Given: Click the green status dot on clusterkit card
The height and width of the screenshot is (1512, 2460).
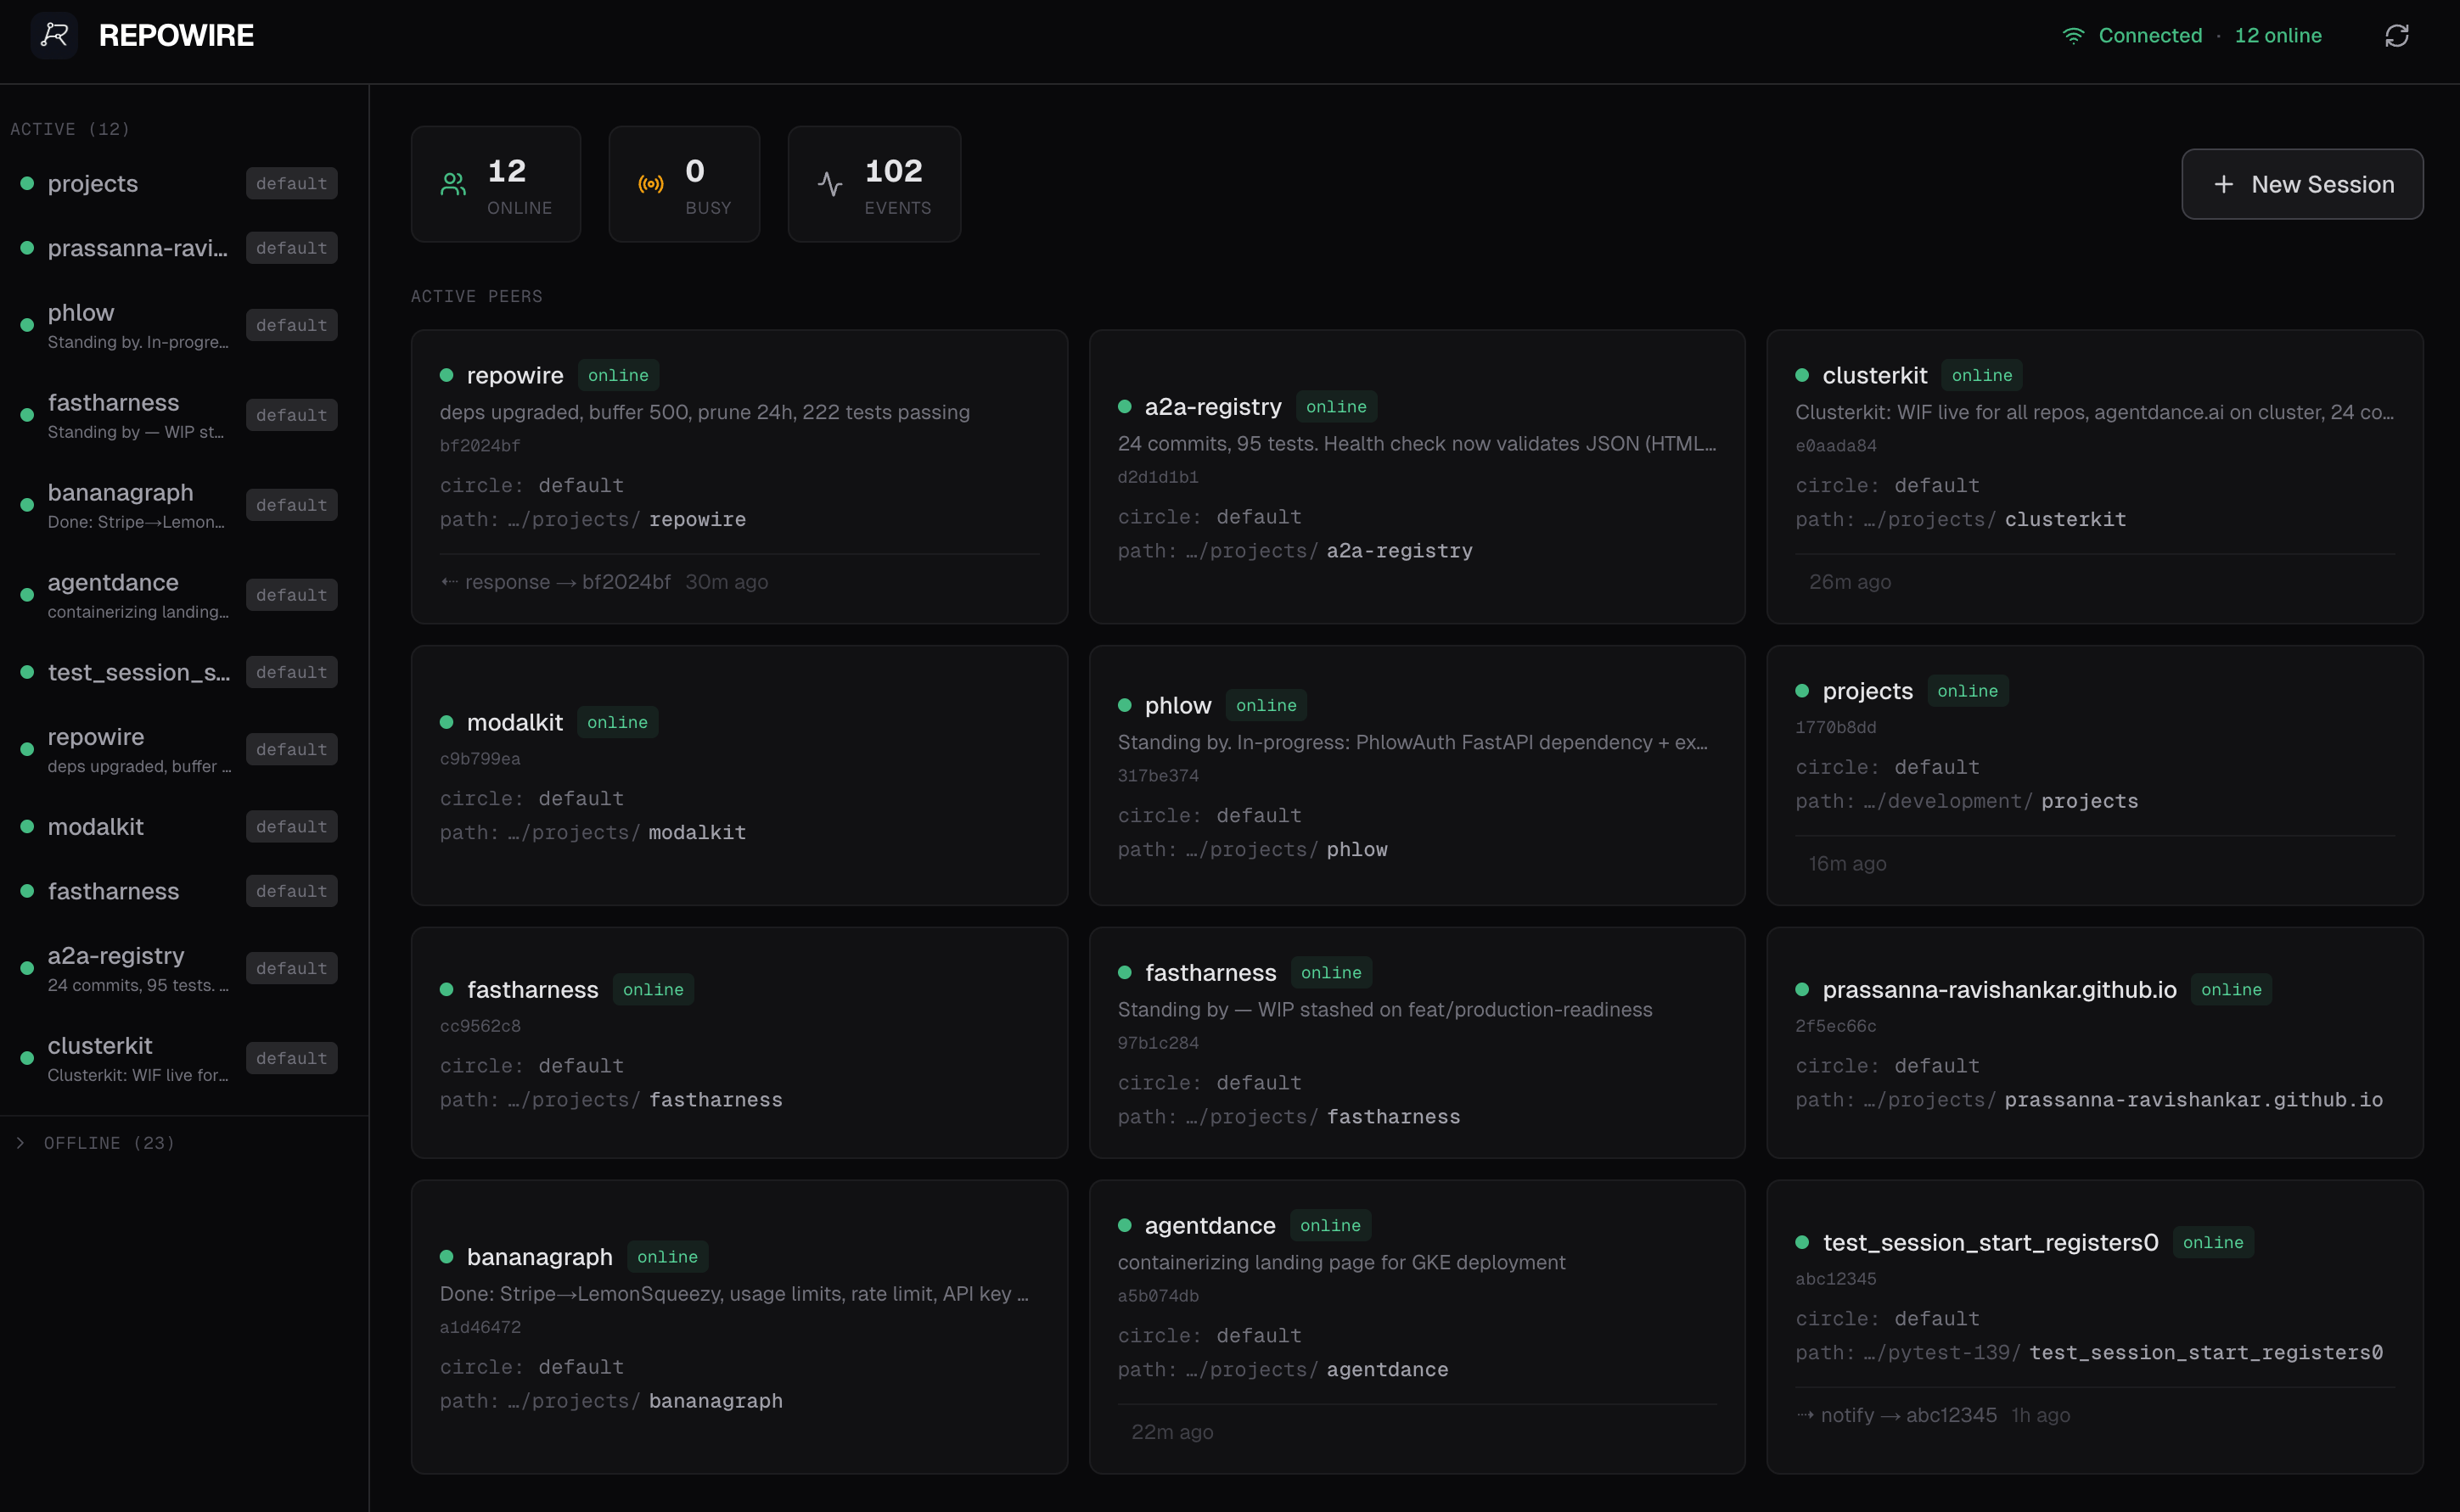Looking at the screenshot, I should click(x=1800, y=375).
